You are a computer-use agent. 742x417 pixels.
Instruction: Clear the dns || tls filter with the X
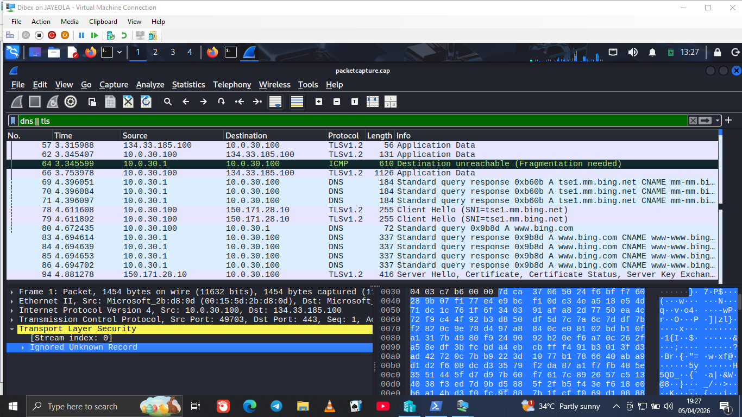[693, 120]
